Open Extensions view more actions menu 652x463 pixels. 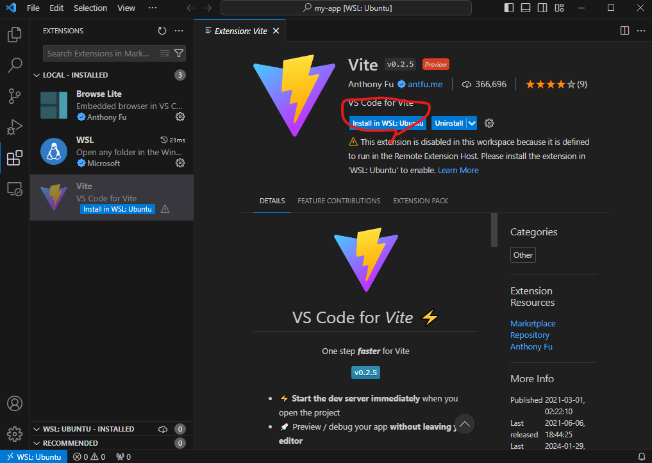tap(179, 31)
